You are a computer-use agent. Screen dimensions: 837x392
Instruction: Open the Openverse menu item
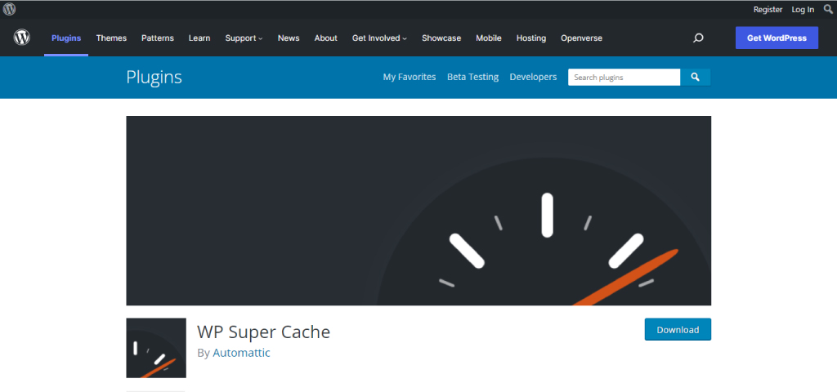(581, 38)
